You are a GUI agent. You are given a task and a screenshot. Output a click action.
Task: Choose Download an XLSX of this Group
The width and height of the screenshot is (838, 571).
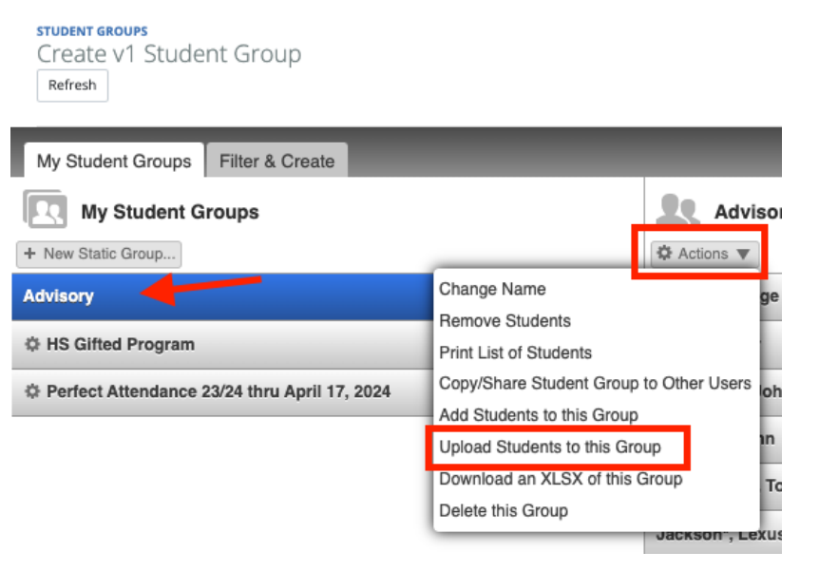point(561,479)
